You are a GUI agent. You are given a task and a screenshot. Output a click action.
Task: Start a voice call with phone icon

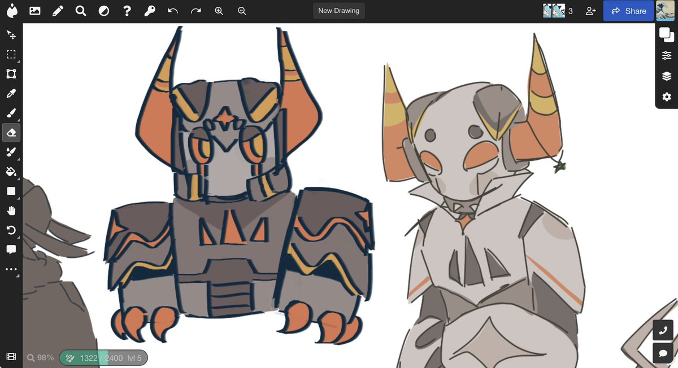pos(663,330)
